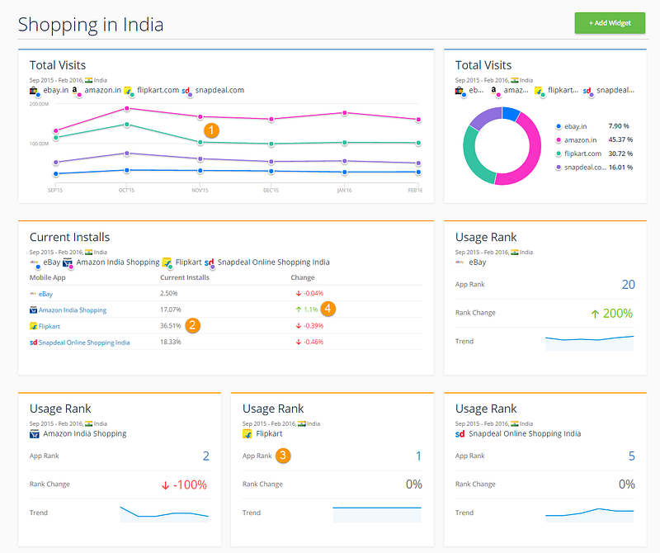Open Snapdeal Online Shopping India app link
This screenshot has height=553, width=660.
(84, 343)
